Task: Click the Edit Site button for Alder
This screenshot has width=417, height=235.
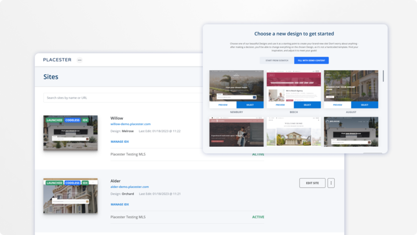Action: [x=312, y=183]
